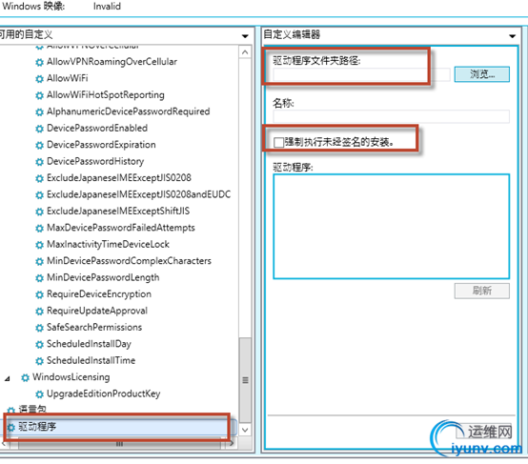This screenshot has height=464, width=528.
Task: Click gear icon beside MinDevicePasswordLength
Action: pos(39,278)
